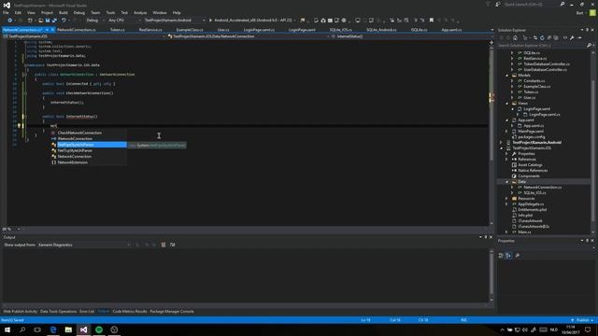Collapse the Models folder in Solution Explorer
The image size is (598, 336).
(506, 76)
